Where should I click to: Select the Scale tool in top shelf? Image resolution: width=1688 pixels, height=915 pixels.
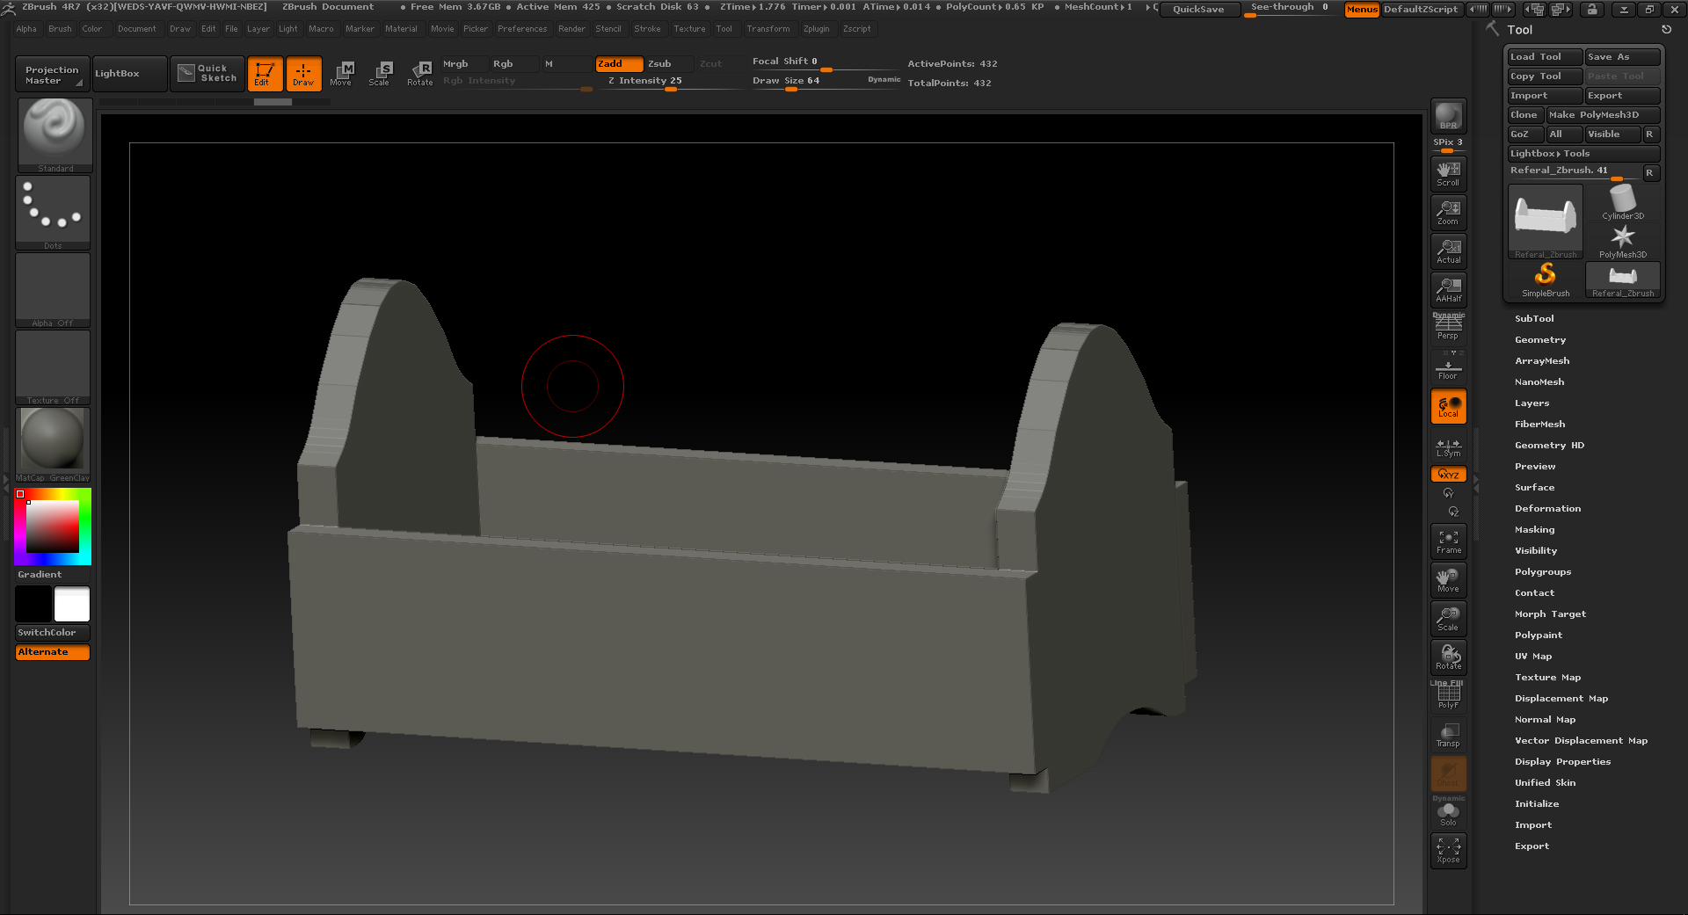(380, 74)
